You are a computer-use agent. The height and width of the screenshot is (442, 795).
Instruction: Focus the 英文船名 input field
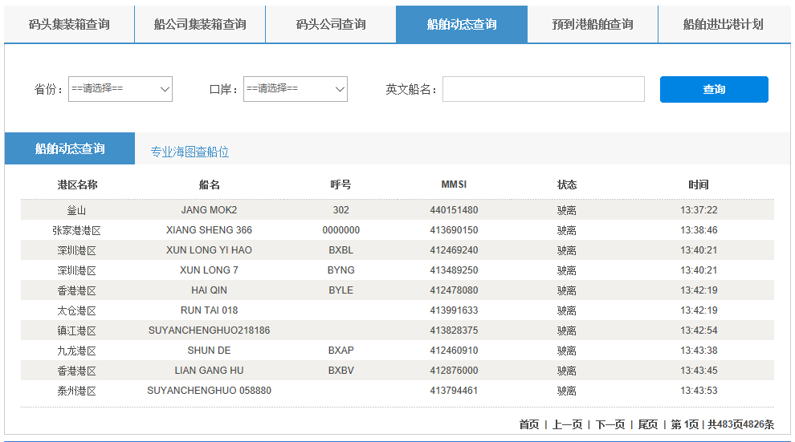point(543,89)
